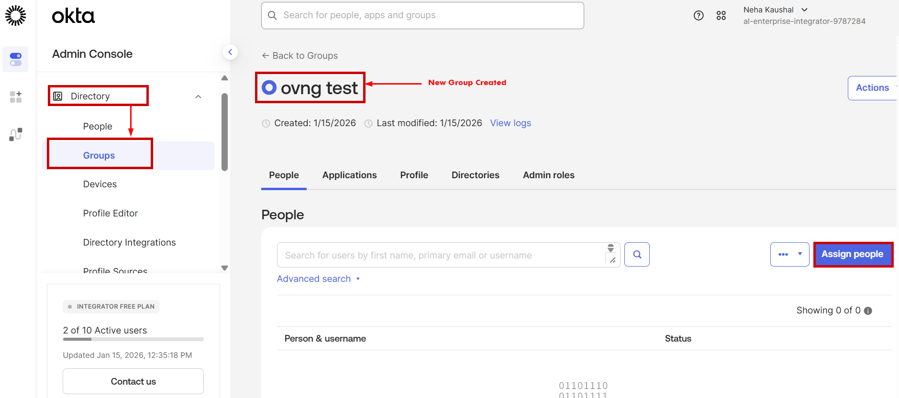Collapse the Directory section in sidebar

198,96
